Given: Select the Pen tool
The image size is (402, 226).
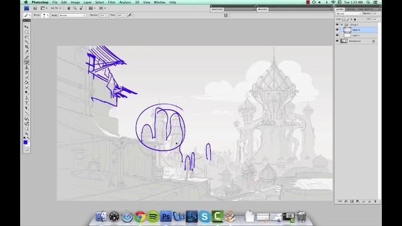Looking at the screenshot, I should click(26, 99).
